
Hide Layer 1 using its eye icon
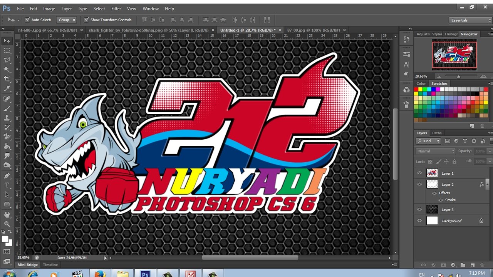click(419, 173)
